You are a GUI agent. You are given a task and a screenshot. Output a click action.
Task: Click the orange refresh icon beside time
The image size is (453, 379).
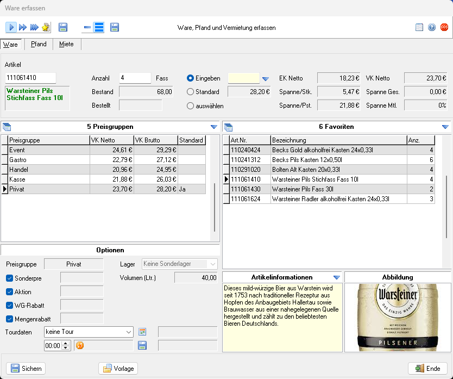point(80,345)
